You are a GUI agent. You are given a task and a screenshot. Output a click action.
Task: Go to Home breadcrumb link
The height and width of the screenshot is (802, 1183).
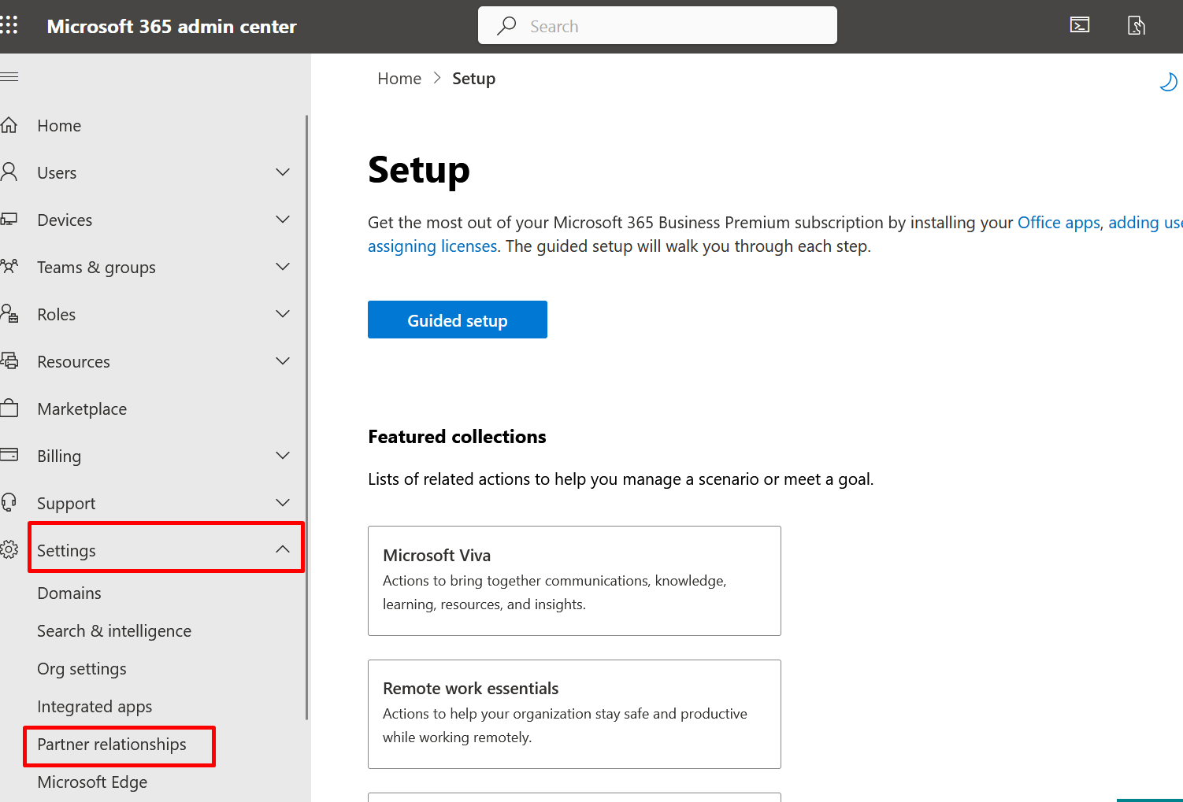[x=399, y=78]
